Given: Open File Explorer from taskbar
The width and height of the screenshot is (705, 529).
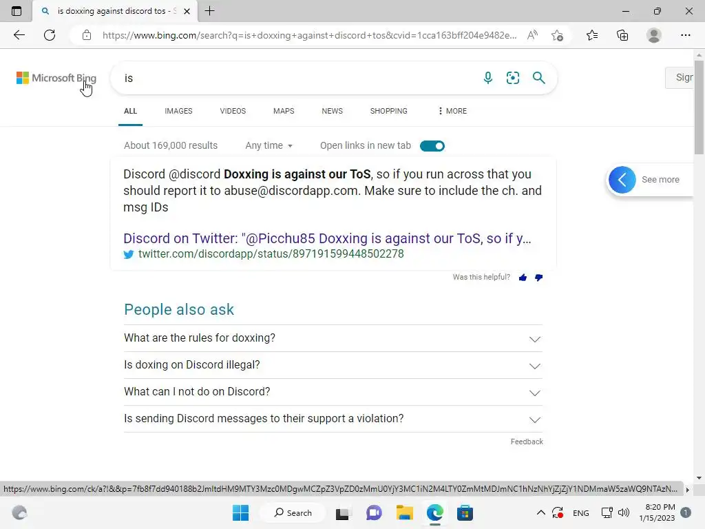Looking at the screenshot, I should click(x=404, y=512).
